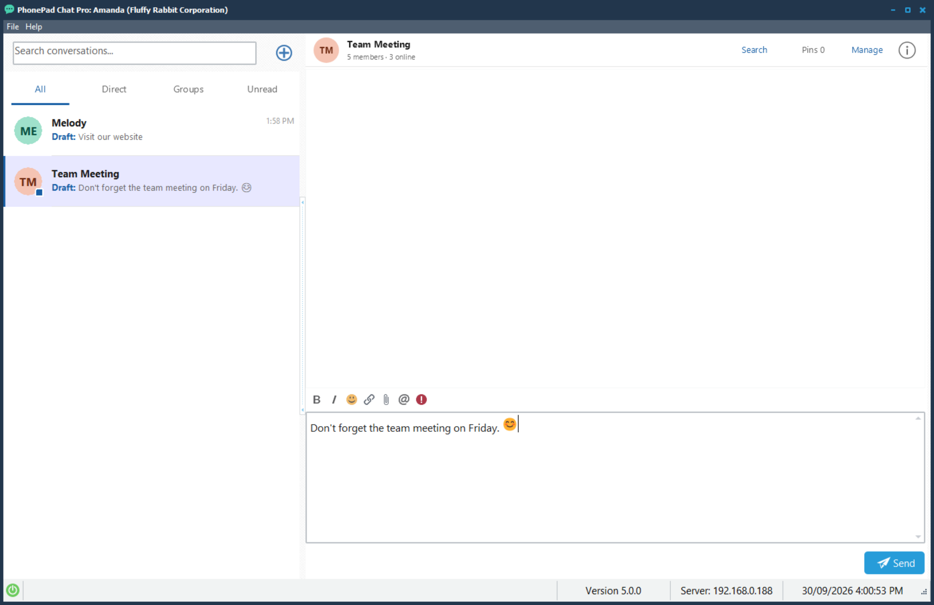Focus the Search conversations field

134,53
